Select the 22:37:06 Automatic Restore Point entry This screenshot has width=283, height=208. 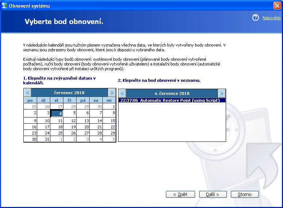point(172,100)
